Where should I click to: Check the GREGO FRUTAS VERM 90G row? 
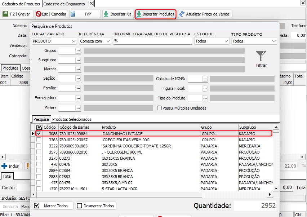39,140
